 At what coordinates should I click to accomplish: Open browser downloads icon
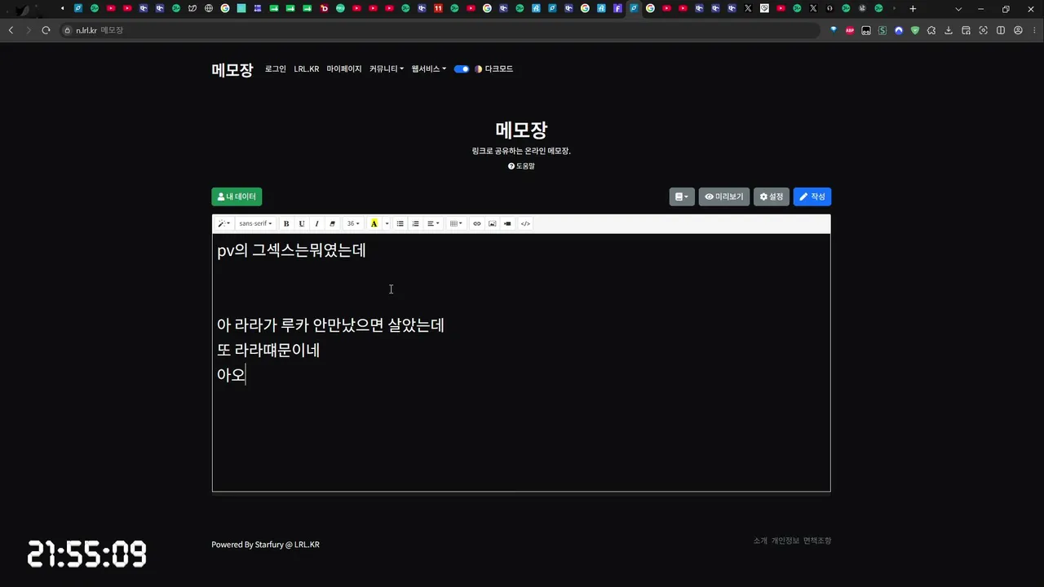[x=949, y=30]
